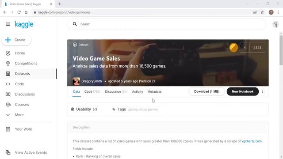Viewport: 283px width, 159px height.
Task: Click the Kaggle logo
Action: click(x=24, y=24)
